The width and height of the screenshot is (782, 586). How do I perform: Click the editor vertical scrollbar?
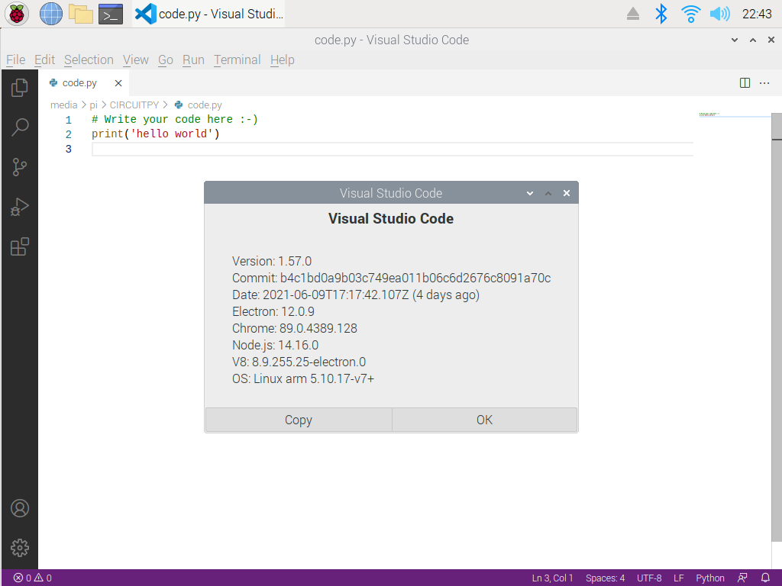click(777, 327)
